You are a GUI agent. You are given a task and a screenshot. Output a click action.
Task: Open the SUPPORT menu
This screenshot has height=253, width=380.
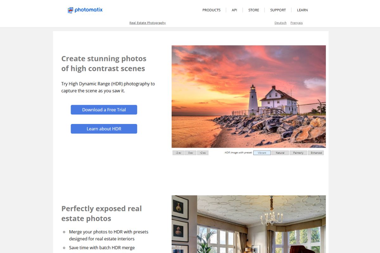coord(278,10)
